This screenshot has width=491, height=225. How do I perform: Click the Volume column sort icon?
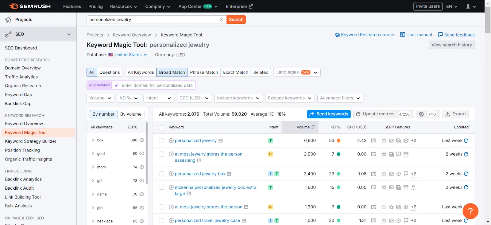tap(313, 127)
